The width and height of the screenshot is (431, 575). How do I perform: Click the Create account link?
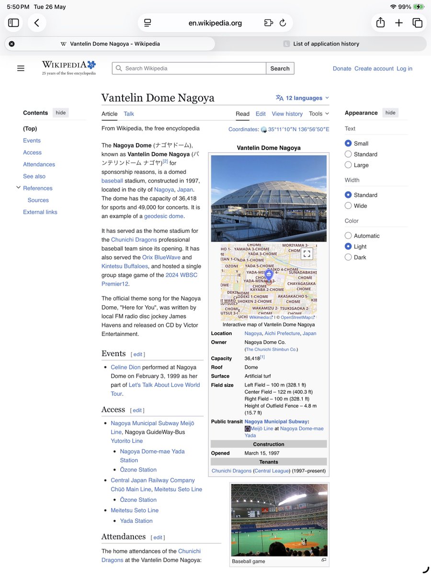coord(374,69)
